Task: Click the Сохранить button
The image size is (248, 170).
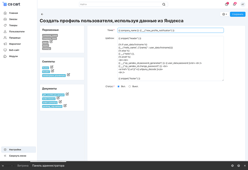Action: [238, 14]
